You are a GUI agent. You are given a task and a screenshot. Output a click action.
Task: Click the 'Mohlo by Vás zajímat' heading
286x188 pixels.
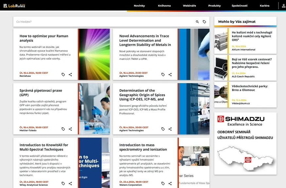pos(237,22)
